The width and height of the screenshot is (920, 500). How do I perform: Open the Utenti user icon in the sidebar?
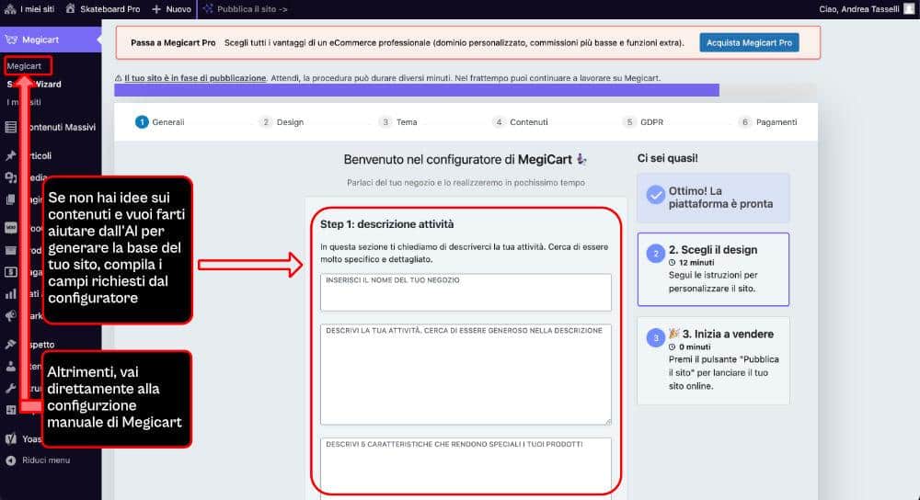coord(10,367)
